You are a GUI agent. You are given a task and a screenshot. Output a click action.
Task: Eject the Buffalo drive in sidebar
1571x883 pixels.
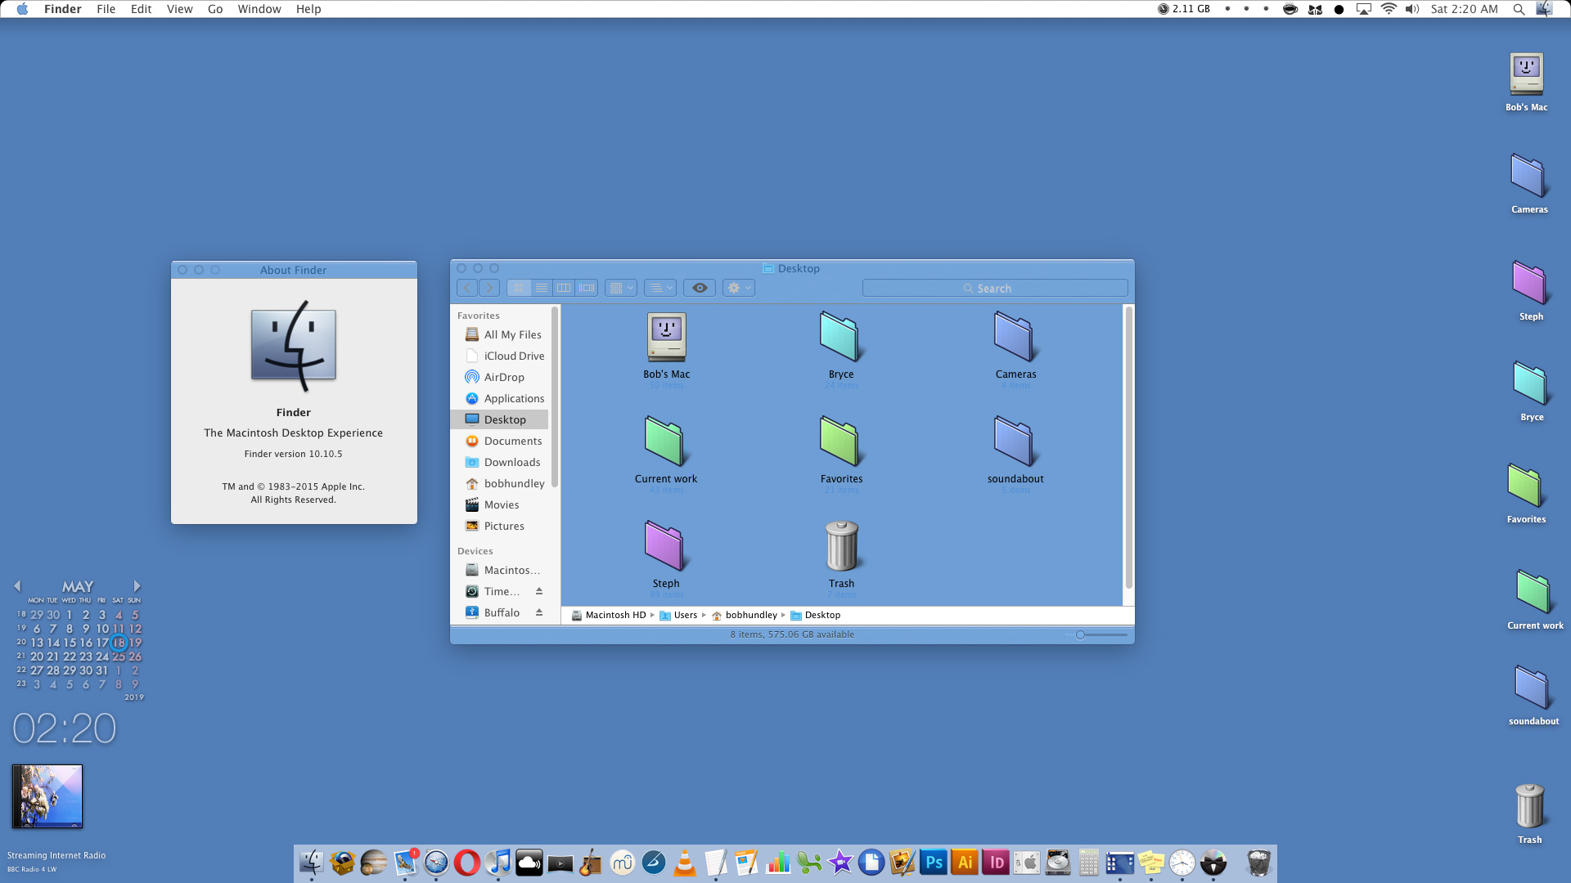pos(539,612)
